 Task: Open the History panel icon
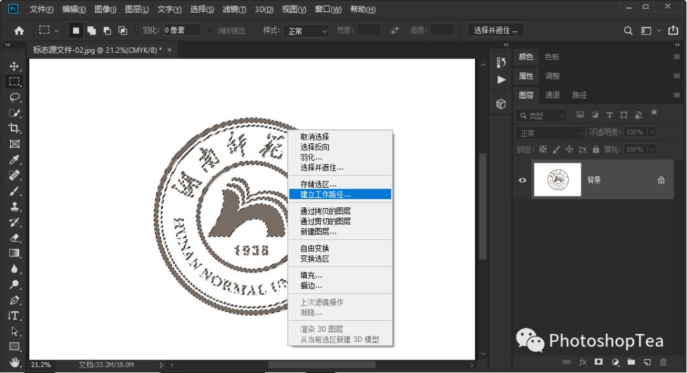coord(501,62)
